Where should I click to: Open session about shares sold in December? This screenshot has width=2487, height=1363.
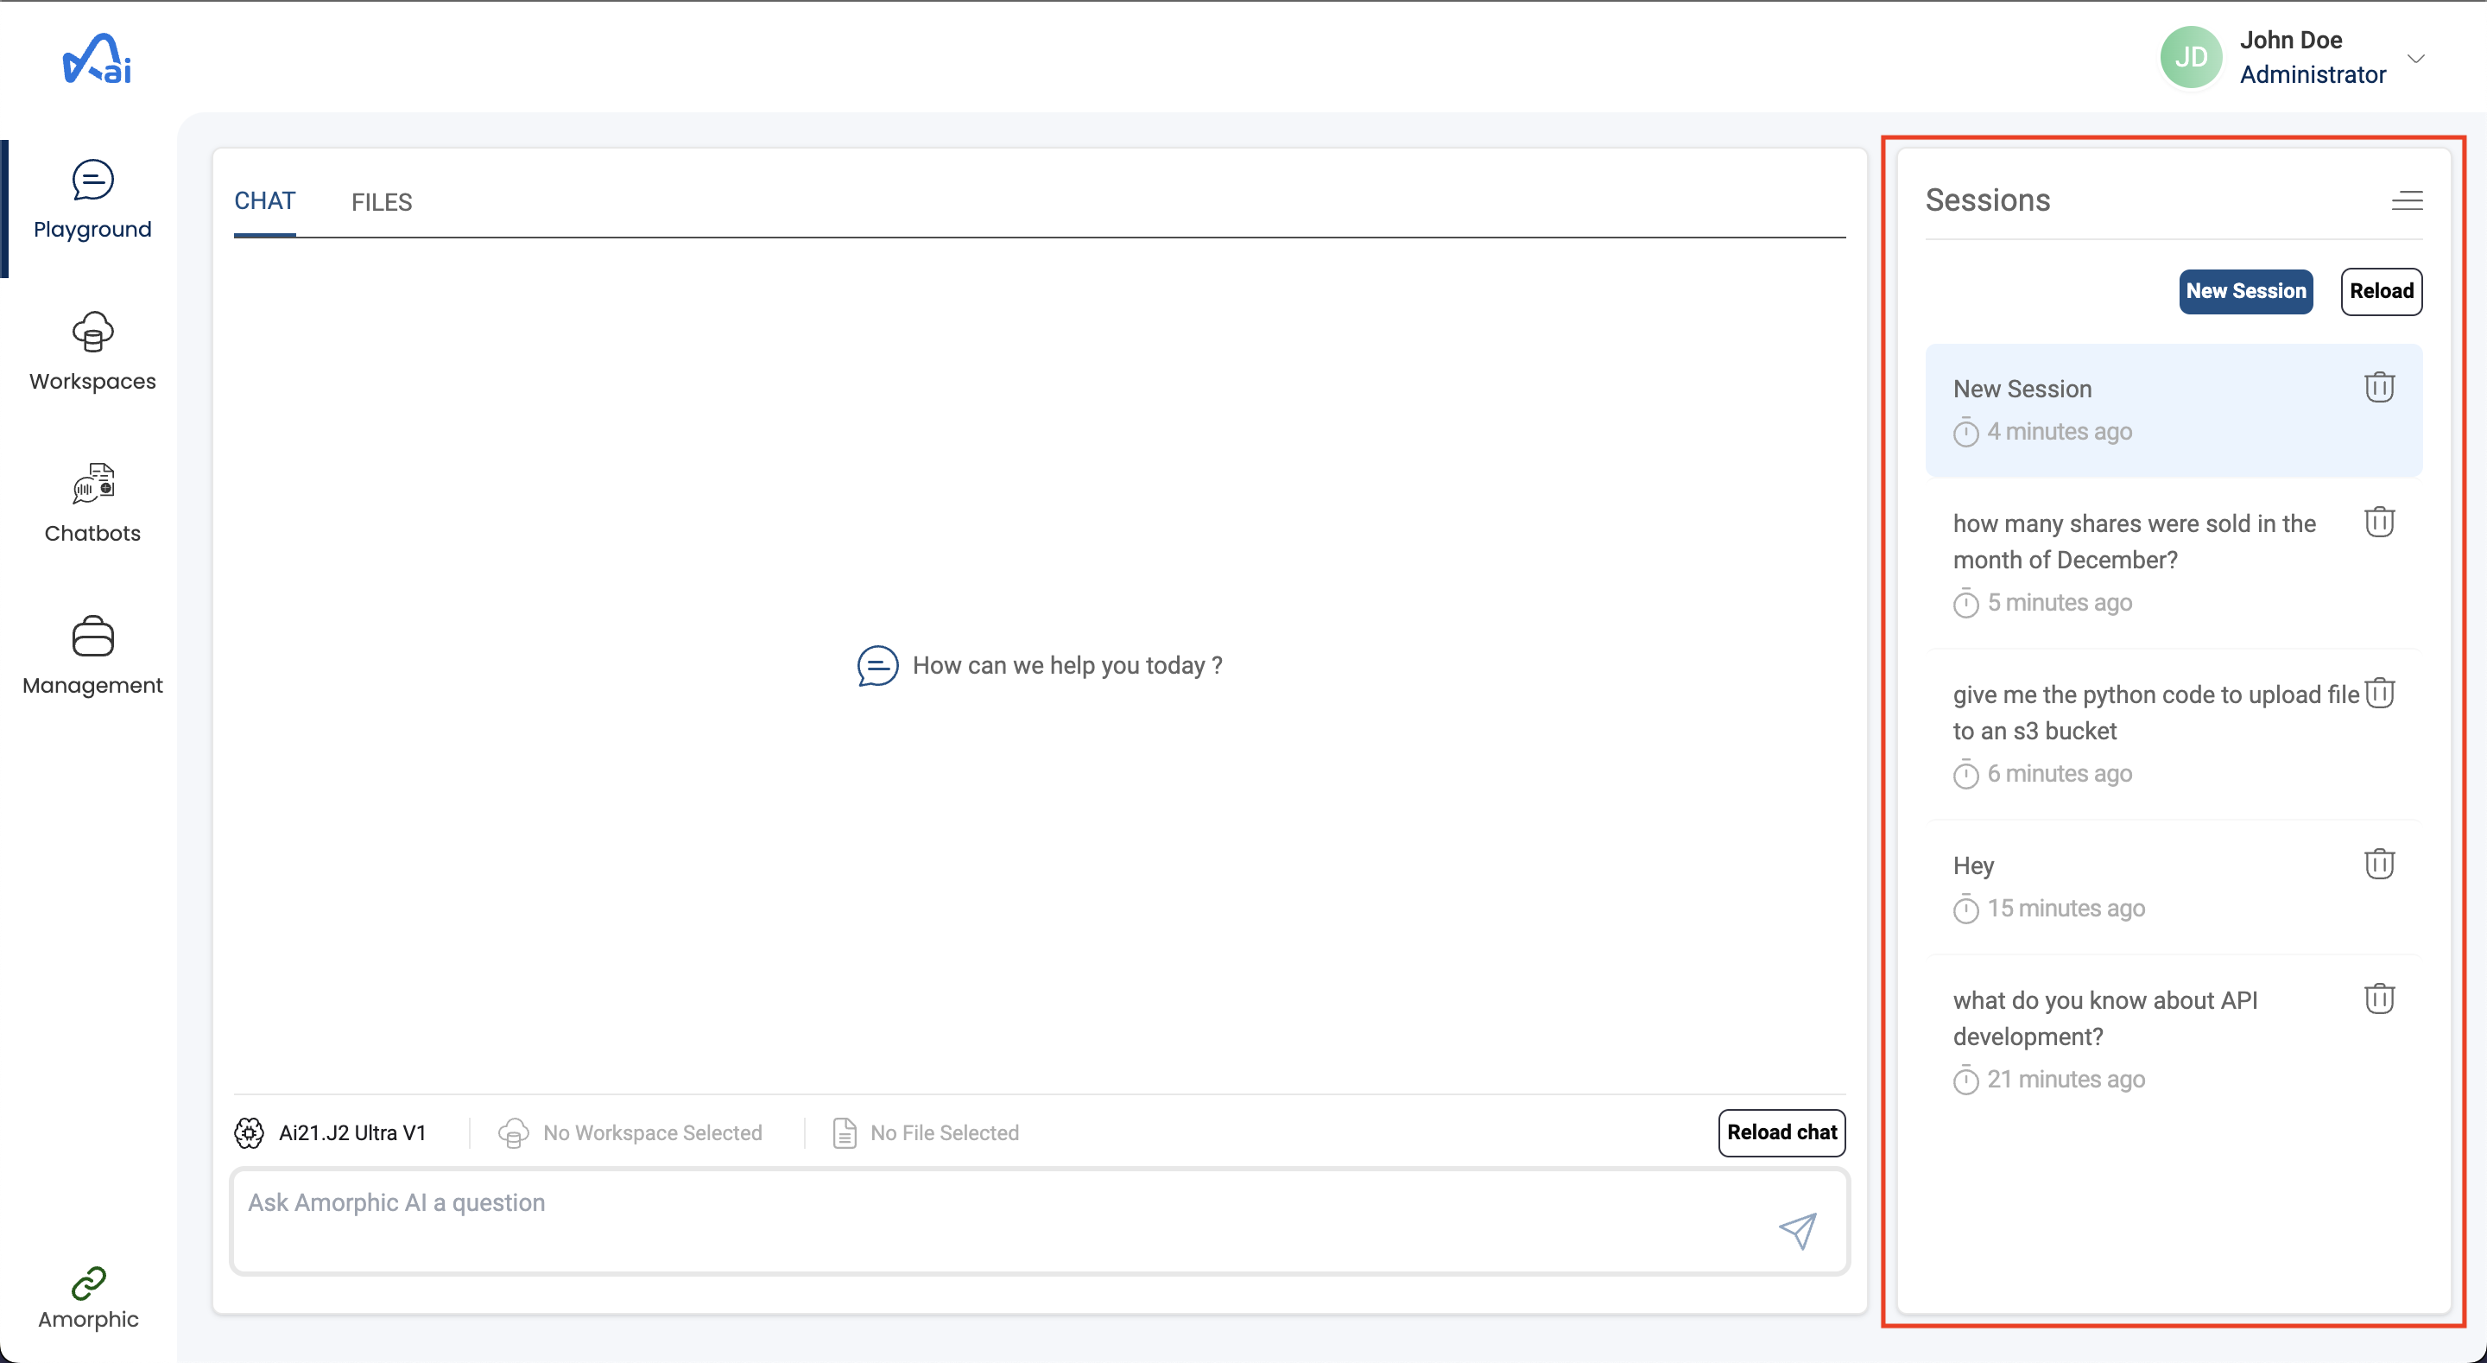coord(2174,562)
